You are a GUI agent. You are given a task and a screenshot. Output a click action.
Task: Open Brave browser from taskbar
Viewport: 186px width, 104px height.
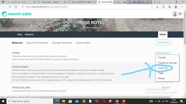click(x=110, y=101)
